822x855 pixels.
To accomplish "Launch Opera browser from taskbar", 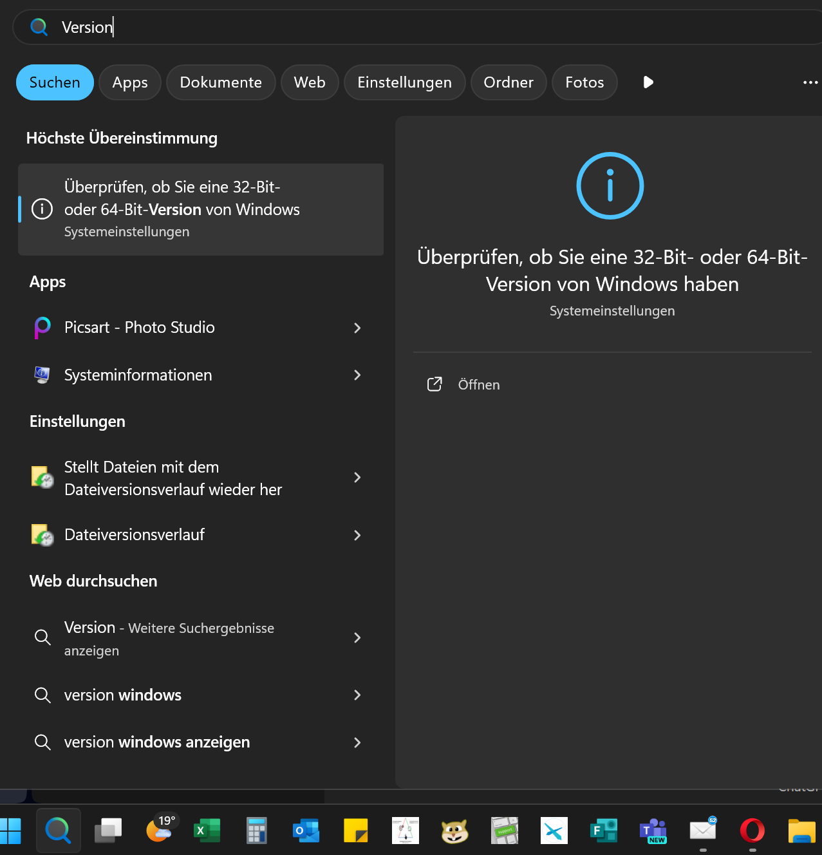I will [752, 831].
